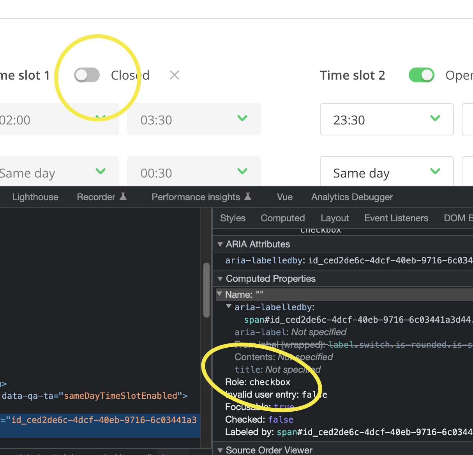Screen dimensions: 473x455
Task: Switch to the Vue devtools panel
Action: (x=284, y=197)
